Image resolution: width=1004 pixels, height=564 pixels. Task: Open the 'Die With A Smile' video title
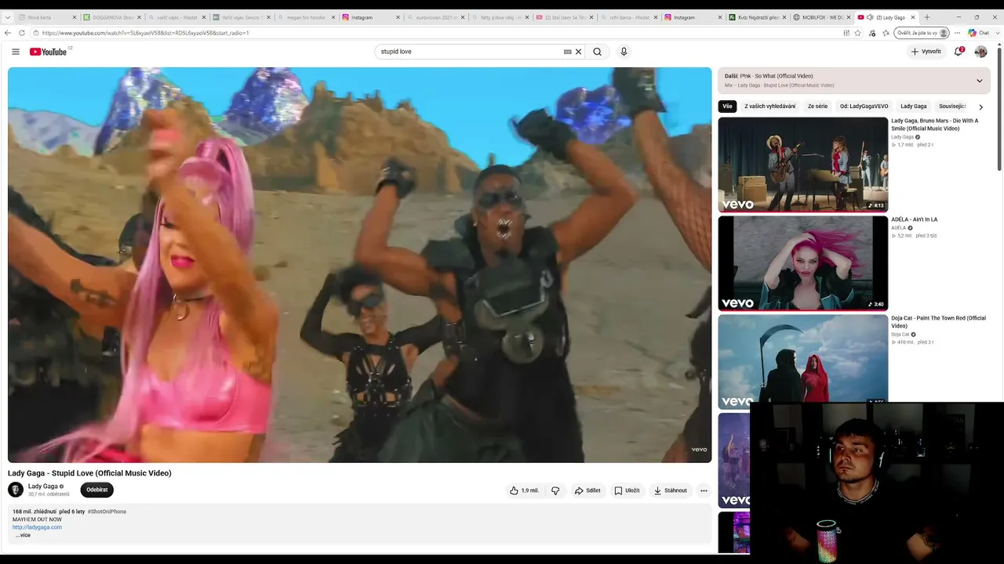[935, 125]
